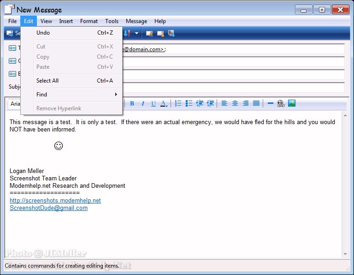The image size is (354, 275).
Task: Insert horizontal line from formatting toolbar
Action: coord(271,103)
